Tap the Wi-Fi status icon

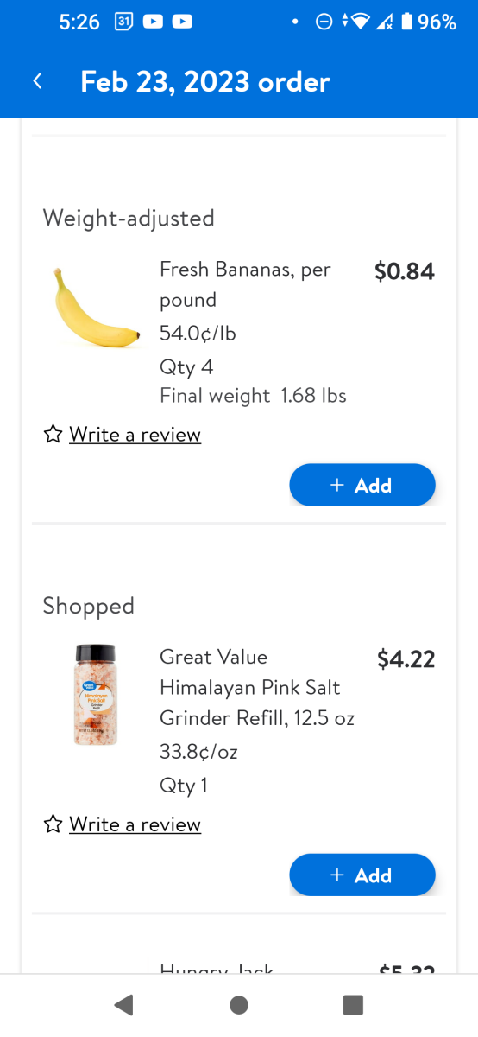point(361,22)
